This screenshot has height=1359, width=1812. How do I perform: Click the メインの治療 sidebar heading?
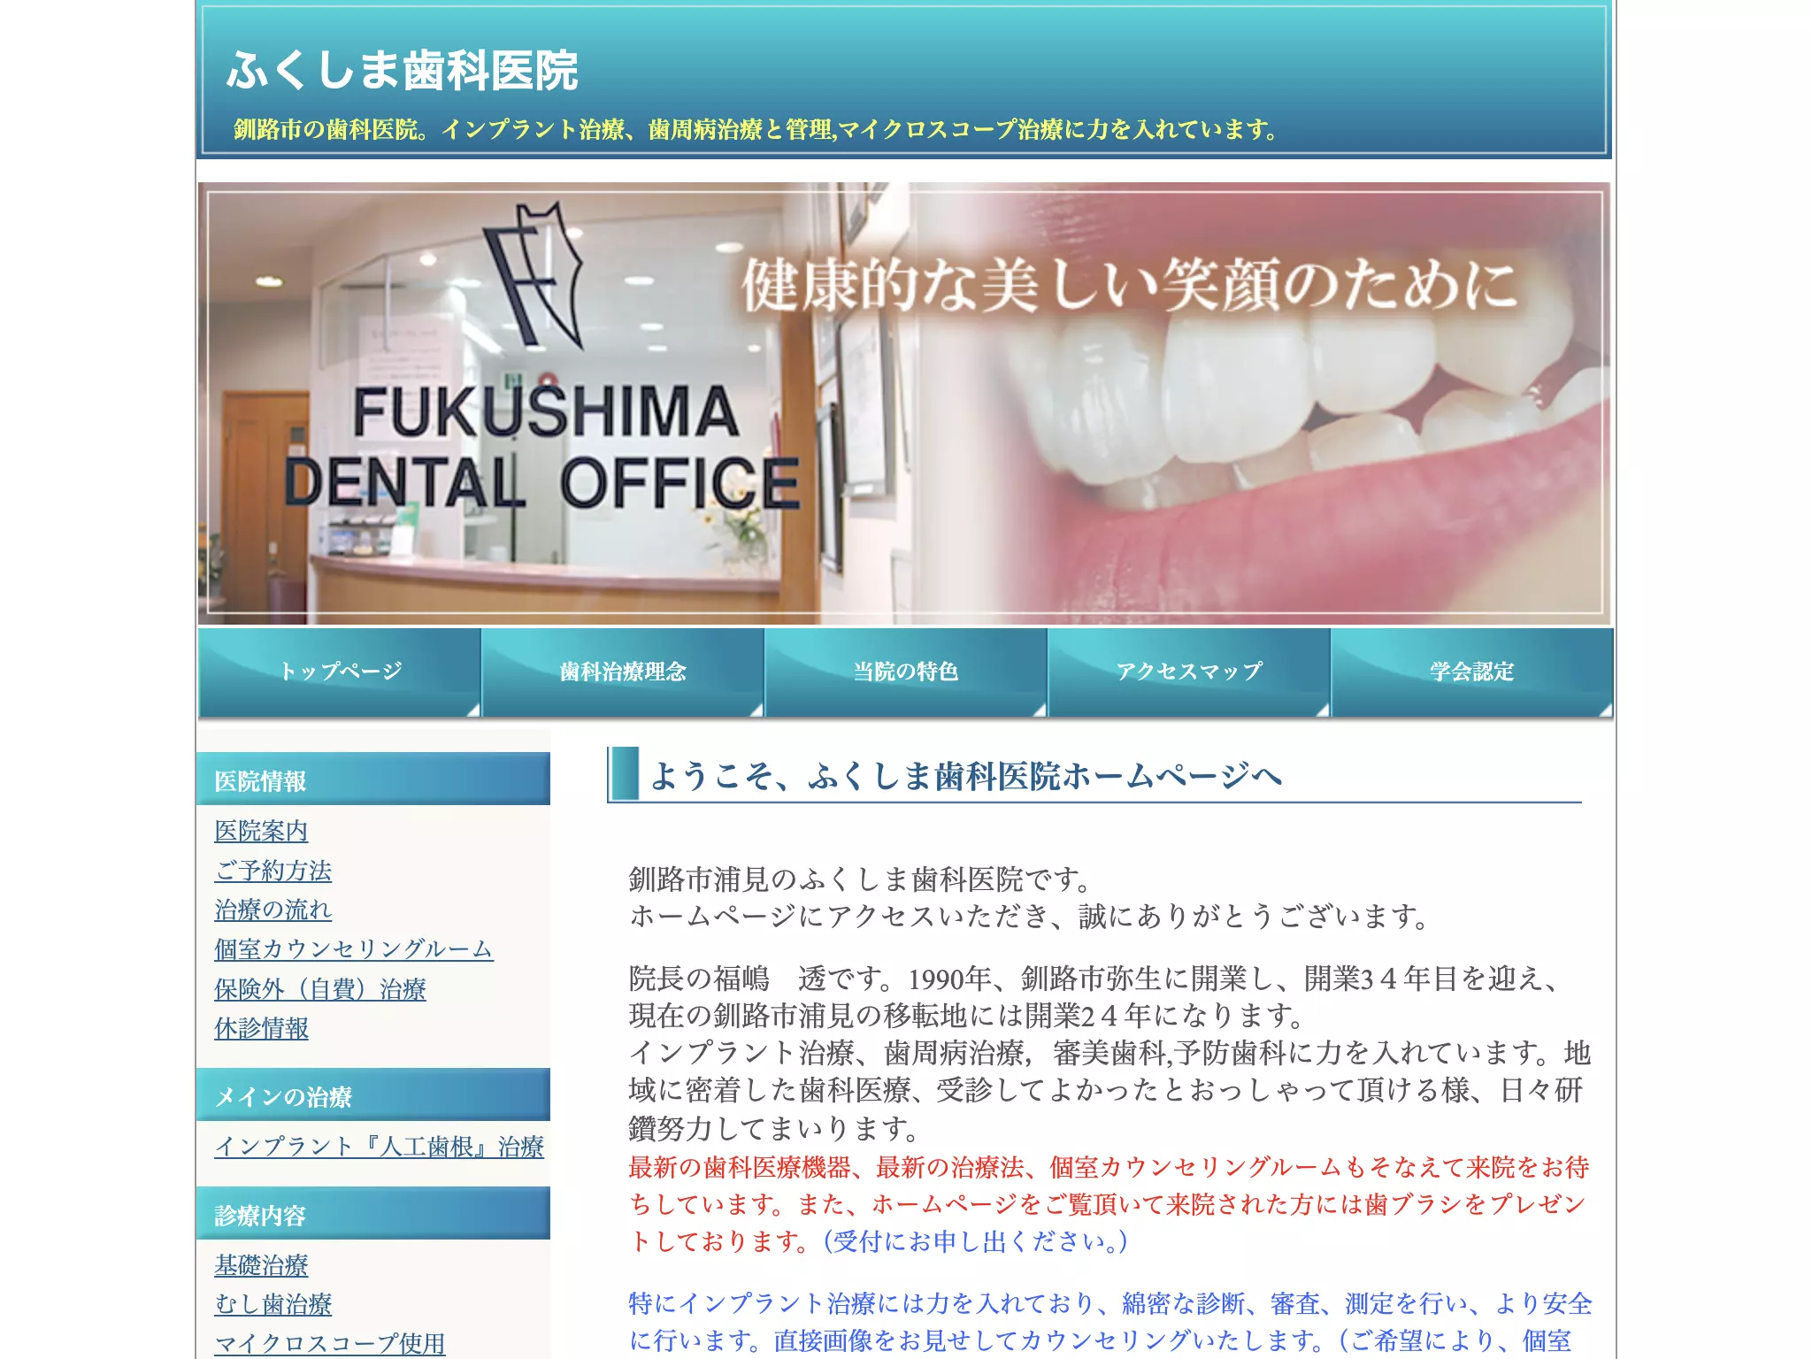(373, 1095)
